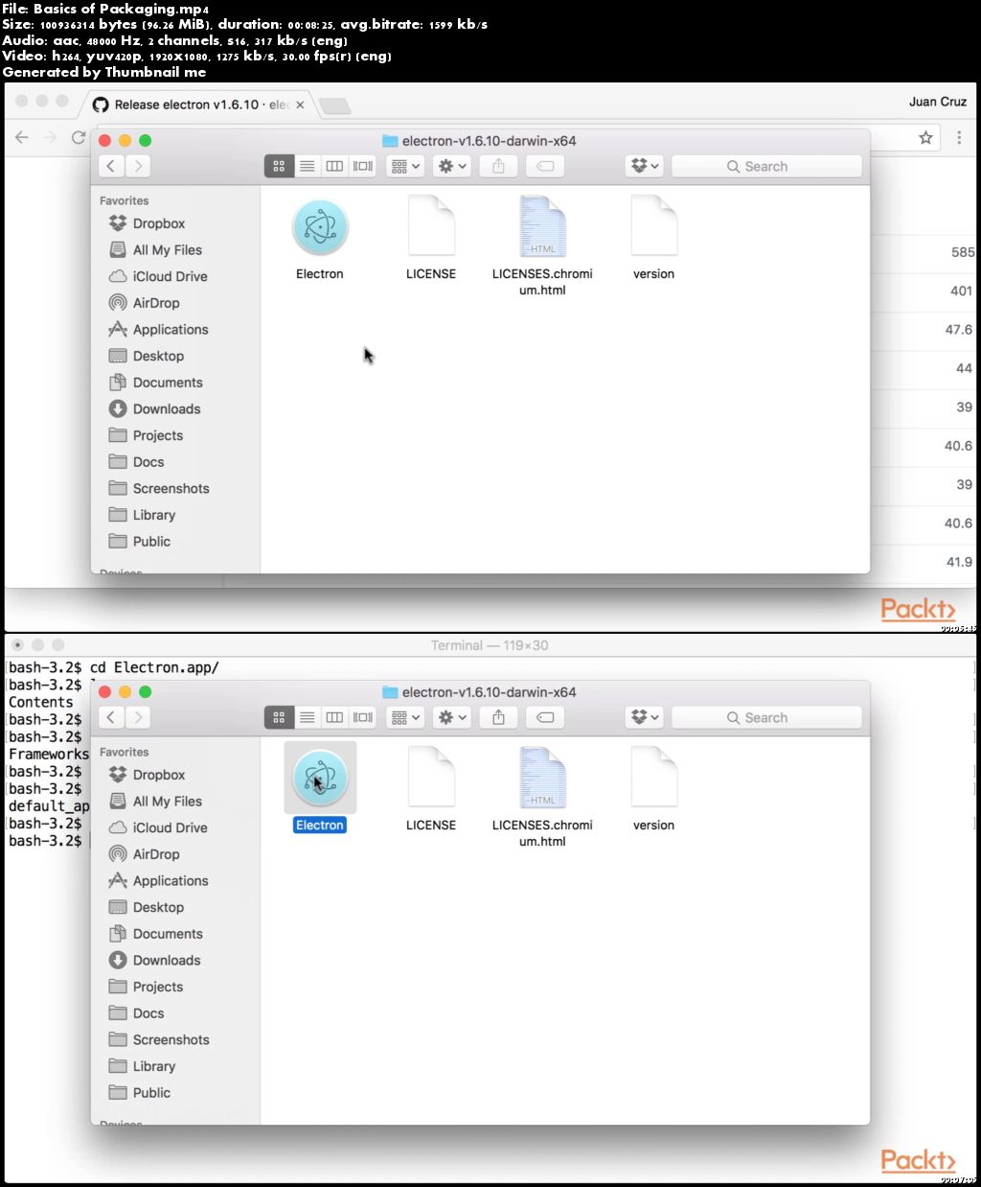Switch to list view in Finder over Chrome

pos(307,166)
